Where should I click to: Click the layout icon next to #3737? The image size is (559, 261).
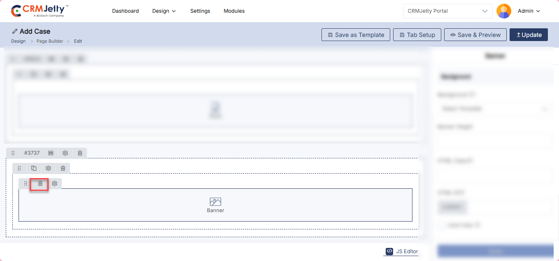pyautogui.click(x=51, y=153)
